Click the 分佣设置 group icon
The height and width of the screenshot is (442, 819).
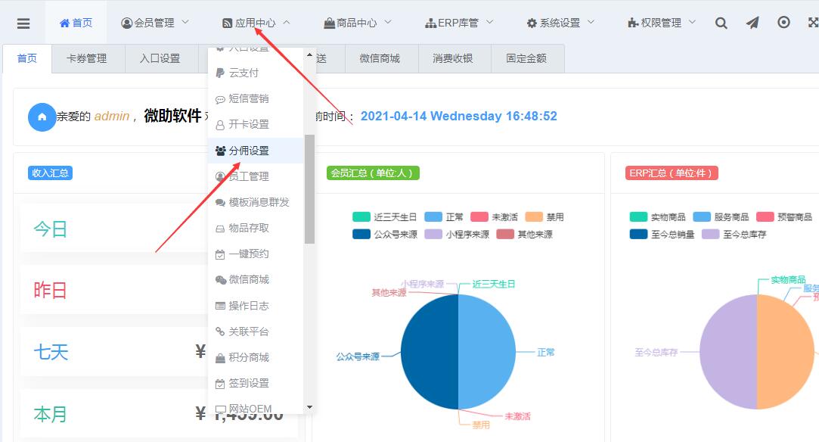pyautogui.click(x=220, y=151)
